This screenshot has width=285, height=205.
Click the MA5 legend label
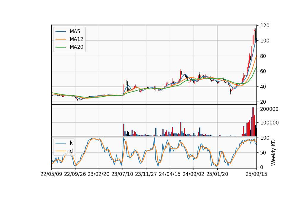point(75,31)
